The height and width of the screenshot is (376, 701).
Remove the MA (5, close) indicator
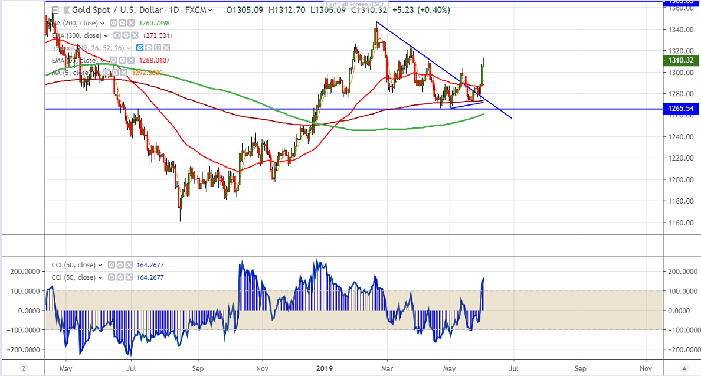[124, 73]
